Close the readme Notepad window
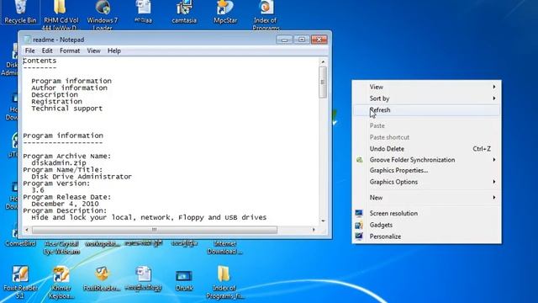 click(x=319, y=40)
